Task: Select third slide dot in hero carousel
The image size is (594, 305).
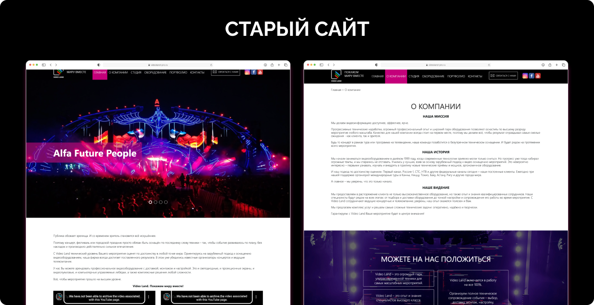Action: point(161,202)
